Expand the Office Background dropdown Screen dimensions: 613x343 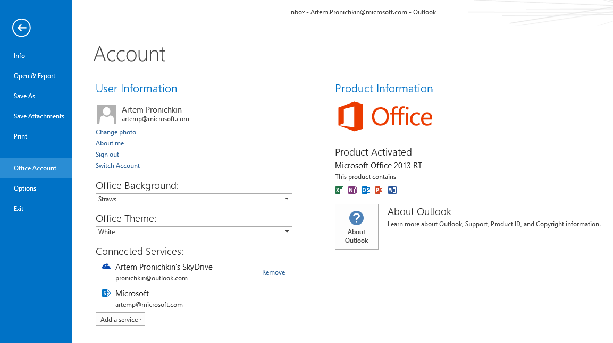(194, 199)
